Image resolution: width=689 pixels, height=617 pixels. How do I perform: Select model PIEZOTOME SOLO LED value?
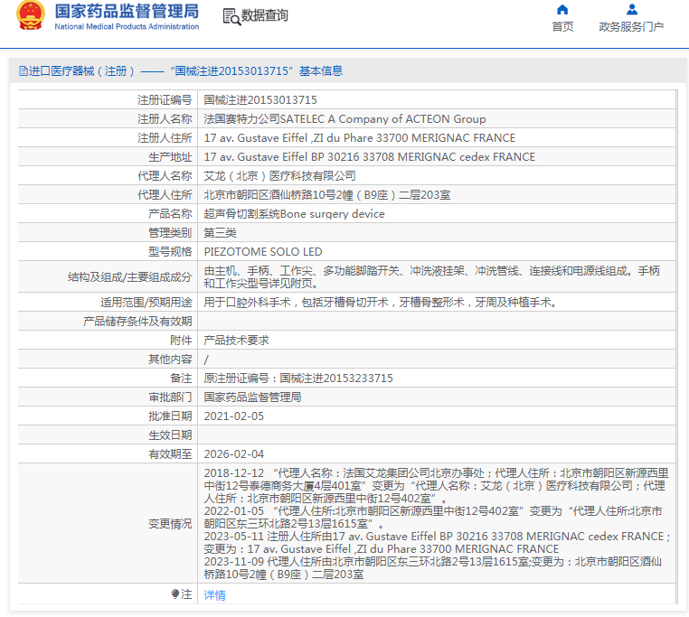coord(263,252)
